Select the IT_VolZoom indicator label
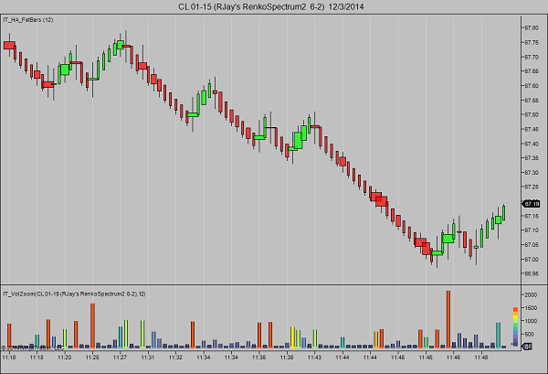Viewport: 548px width, 374px height. coord(74,294)
